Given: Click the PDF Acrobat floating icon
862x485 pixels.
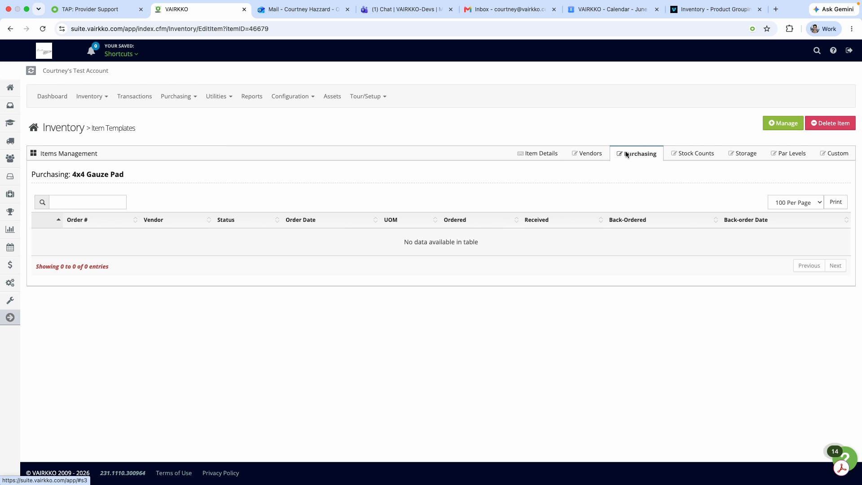Looking at the screenshot, I should pyautogui.click(x=841, y=468).
